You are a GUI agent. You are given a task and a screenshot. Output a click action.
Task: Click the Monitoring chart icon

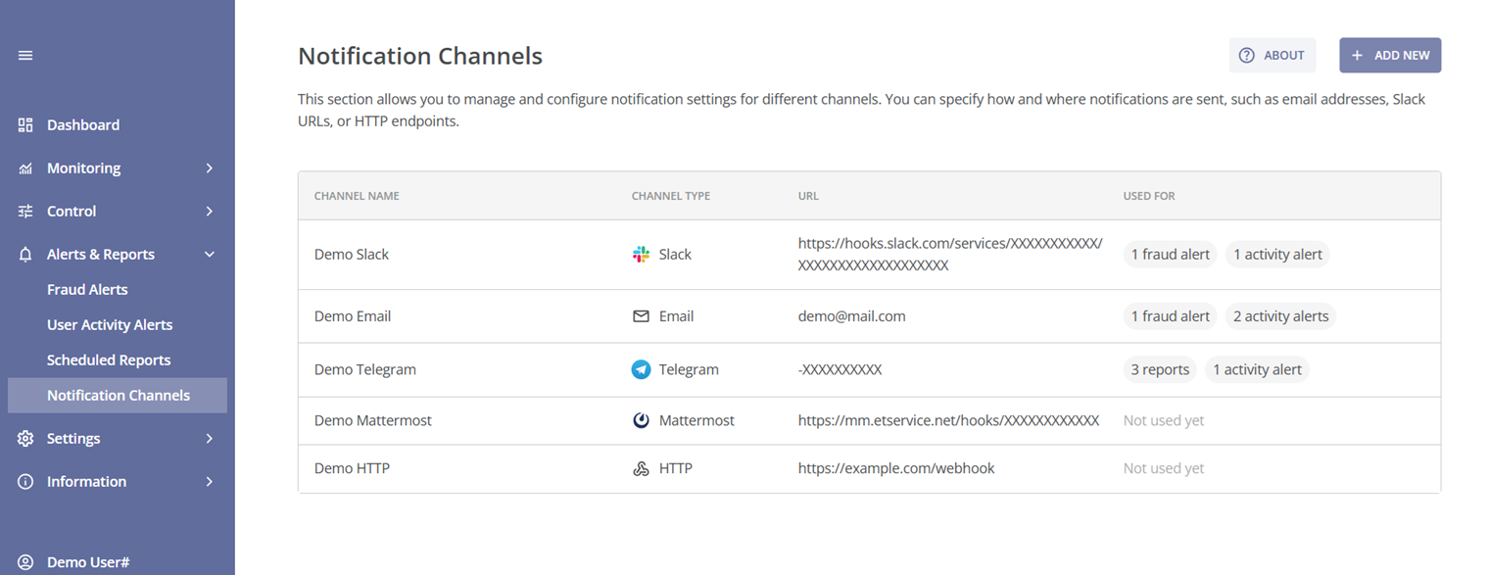(x=24, y=168)
